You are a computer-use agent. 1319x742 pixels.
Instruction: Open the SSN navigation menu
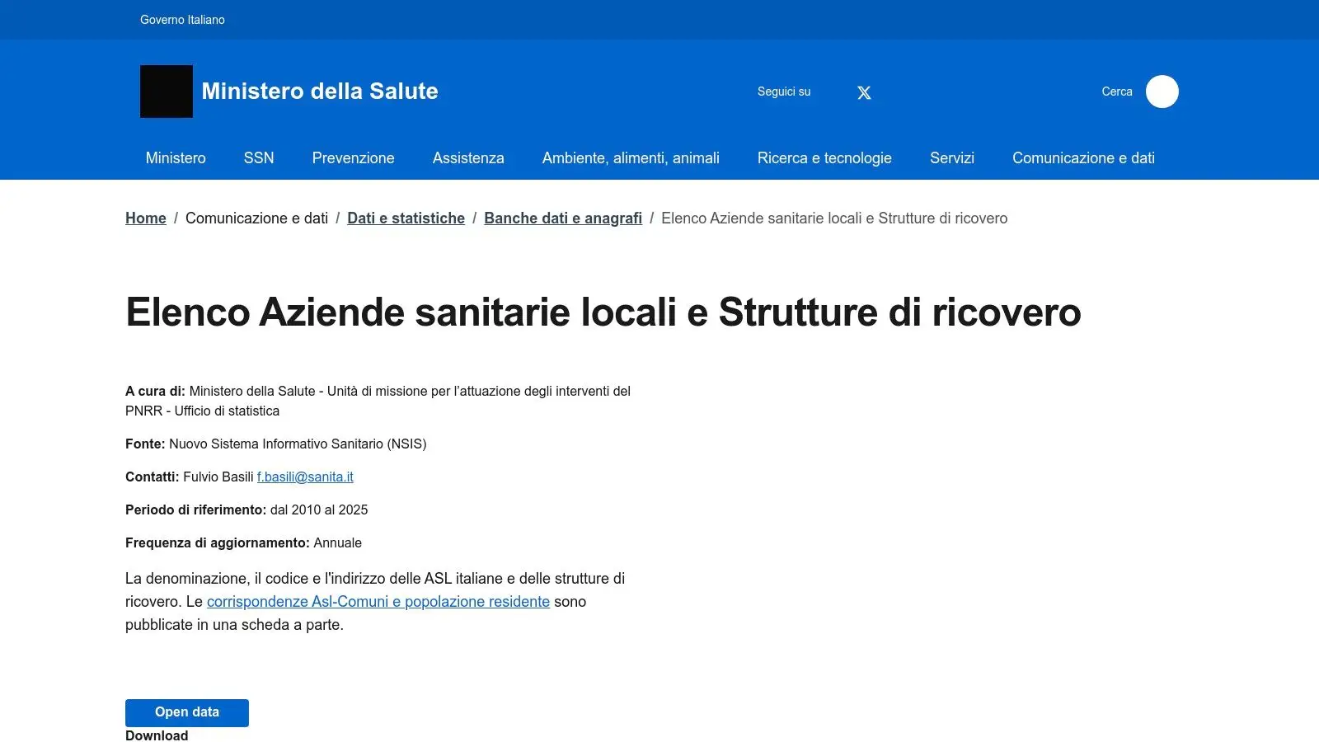tap(259, 157)
